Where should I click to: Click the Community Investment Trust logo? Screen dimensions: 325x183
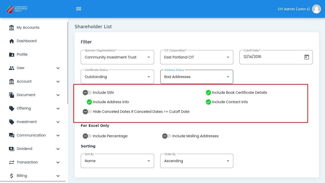[x=17, y=9]
